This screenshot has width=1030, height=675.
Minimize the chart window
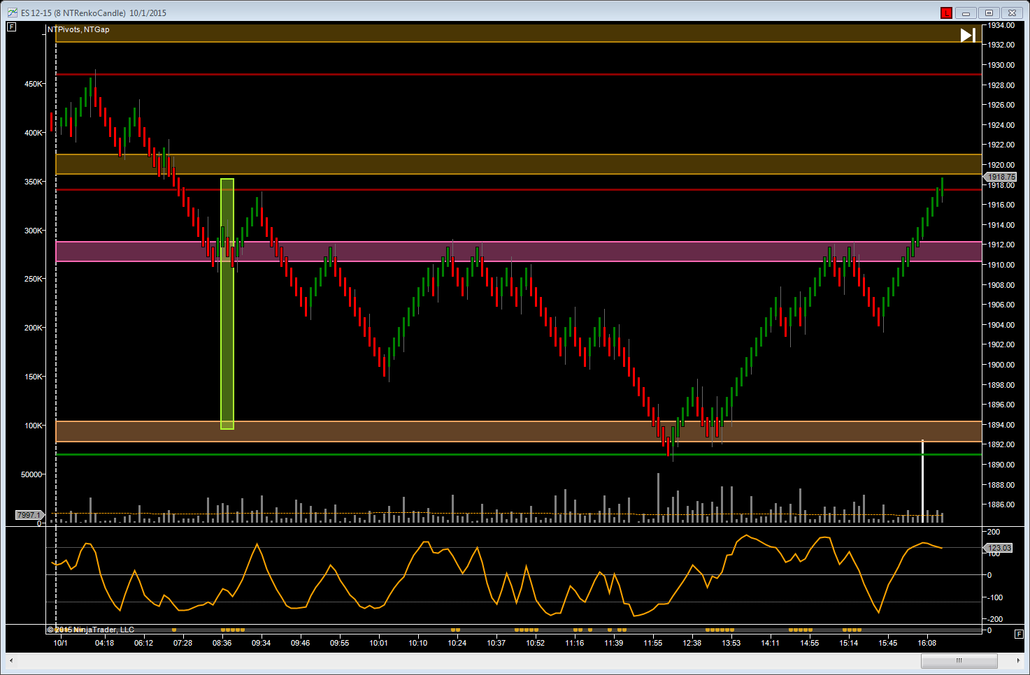966,13
